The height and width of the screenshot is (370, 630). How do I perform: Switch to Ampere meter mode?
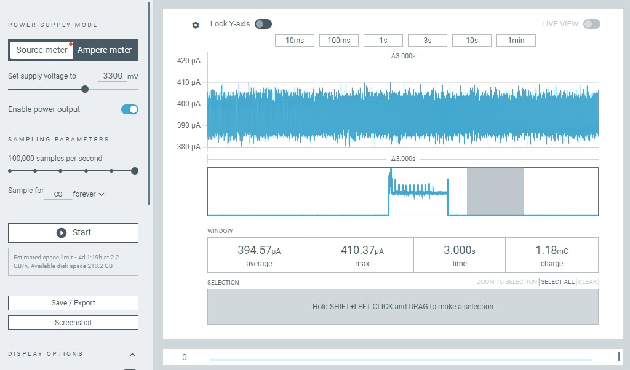click(x=105, y=50)
